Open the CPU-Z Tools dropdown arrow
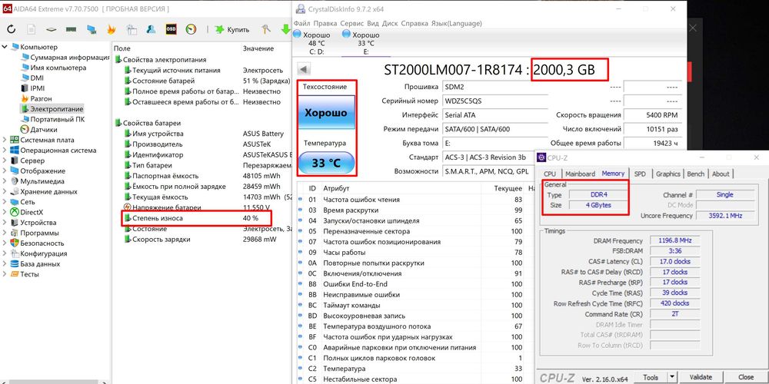 pyautogui.click(x=672, y=377)
